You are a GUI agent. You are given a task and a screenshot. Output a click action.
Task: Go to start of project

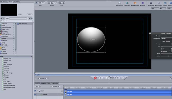click(x=99, y=78)
